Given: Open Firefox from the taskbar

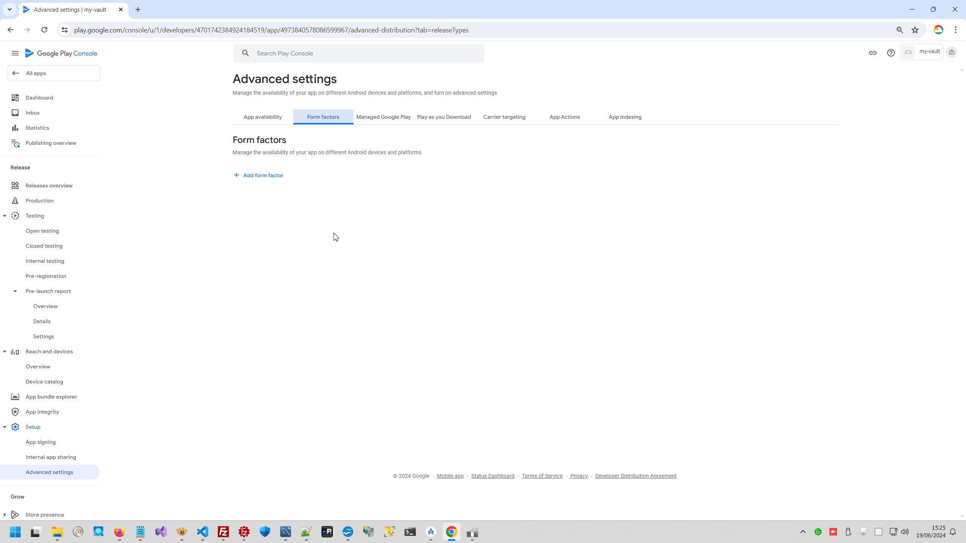Looking at the screenshot, I should pyautogui.click(x=119, y=532).
